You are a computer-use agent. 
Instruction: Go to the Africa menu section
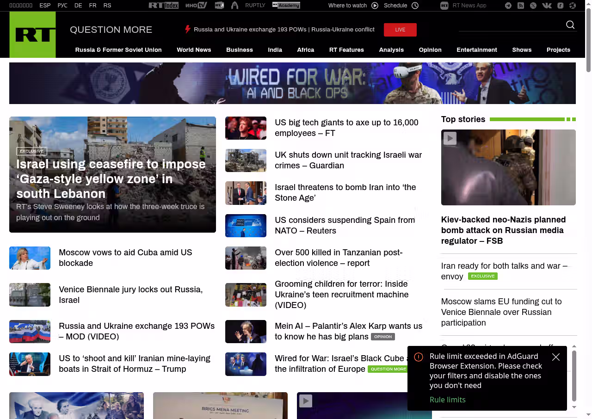[x=305, y=50]
